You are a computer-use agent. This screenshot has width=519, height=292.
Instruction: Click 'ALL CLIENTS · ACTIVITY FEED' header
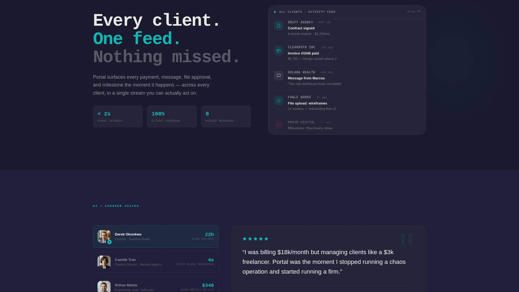[307, 12]
